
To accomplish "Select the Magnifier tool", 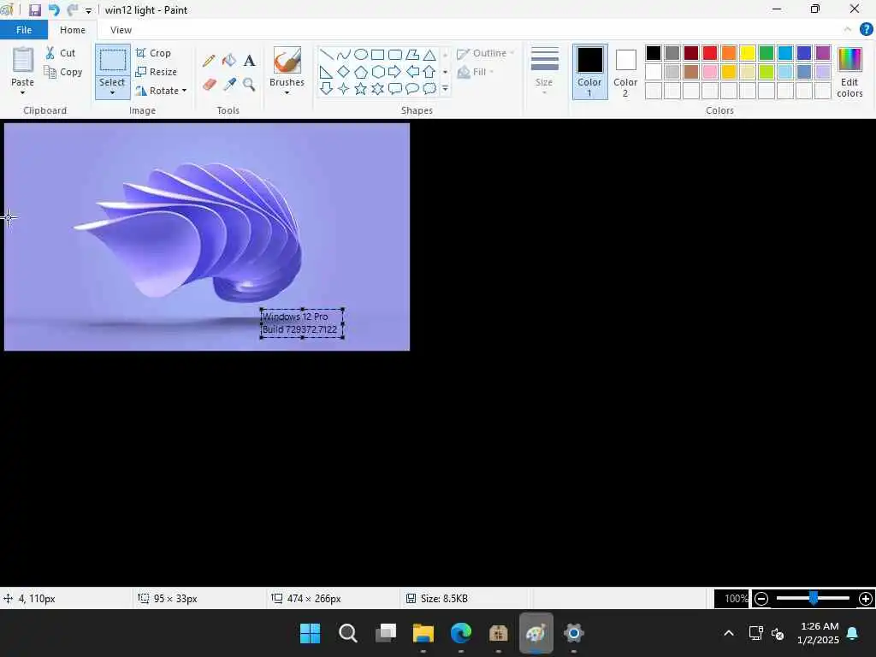I will pos(249,85).
